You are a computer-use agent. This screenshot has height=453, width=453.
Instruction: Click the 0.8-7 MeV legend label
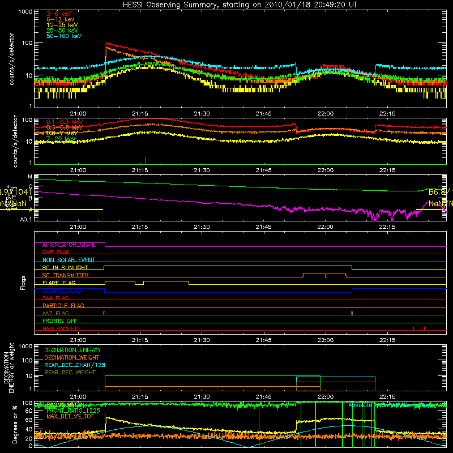pyautogui.click(x=62, y=133)
